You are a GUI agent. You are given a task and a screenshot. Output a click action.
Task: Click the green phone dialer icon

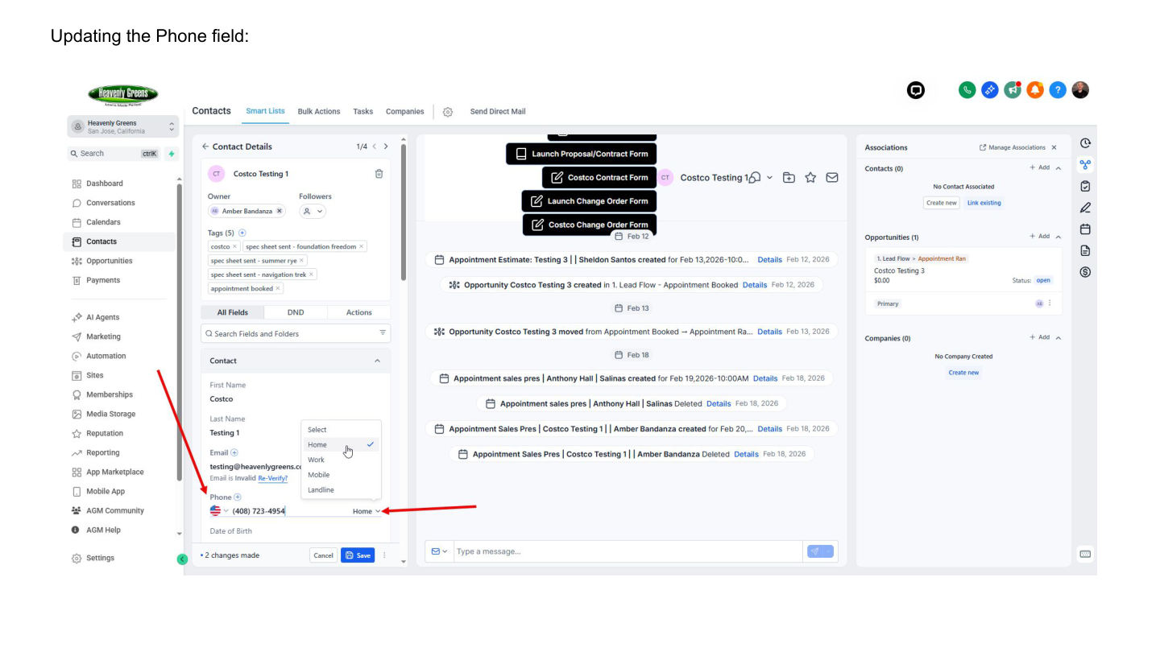click(967, 90)
